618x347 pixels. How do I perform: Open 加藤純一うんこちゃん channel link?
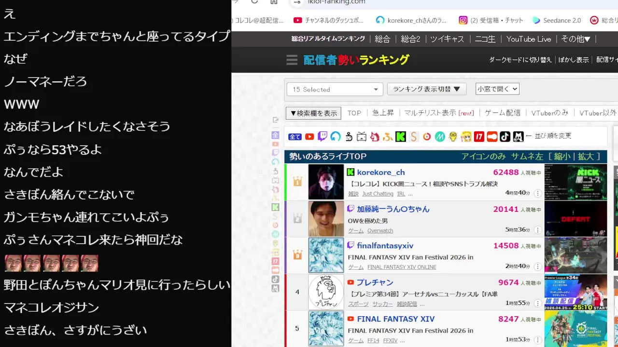pos(393,209)
